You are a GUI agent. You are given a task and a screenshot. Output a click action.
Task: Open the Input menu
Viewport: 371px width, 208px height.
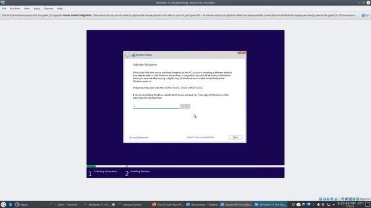click(37, 9)
